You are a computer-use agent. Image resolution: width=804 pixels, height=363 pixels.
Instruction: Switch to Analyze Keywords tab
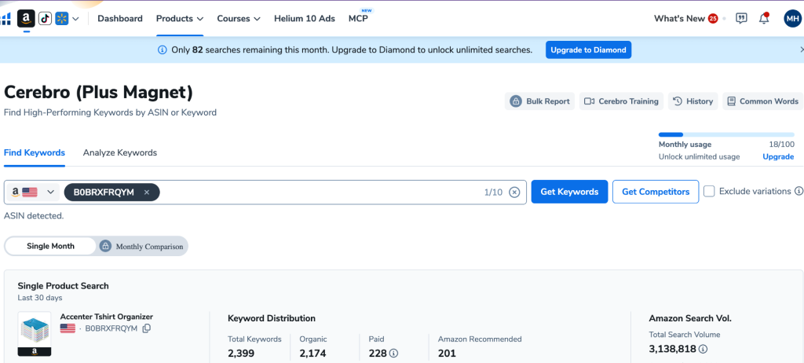point(120,152)
